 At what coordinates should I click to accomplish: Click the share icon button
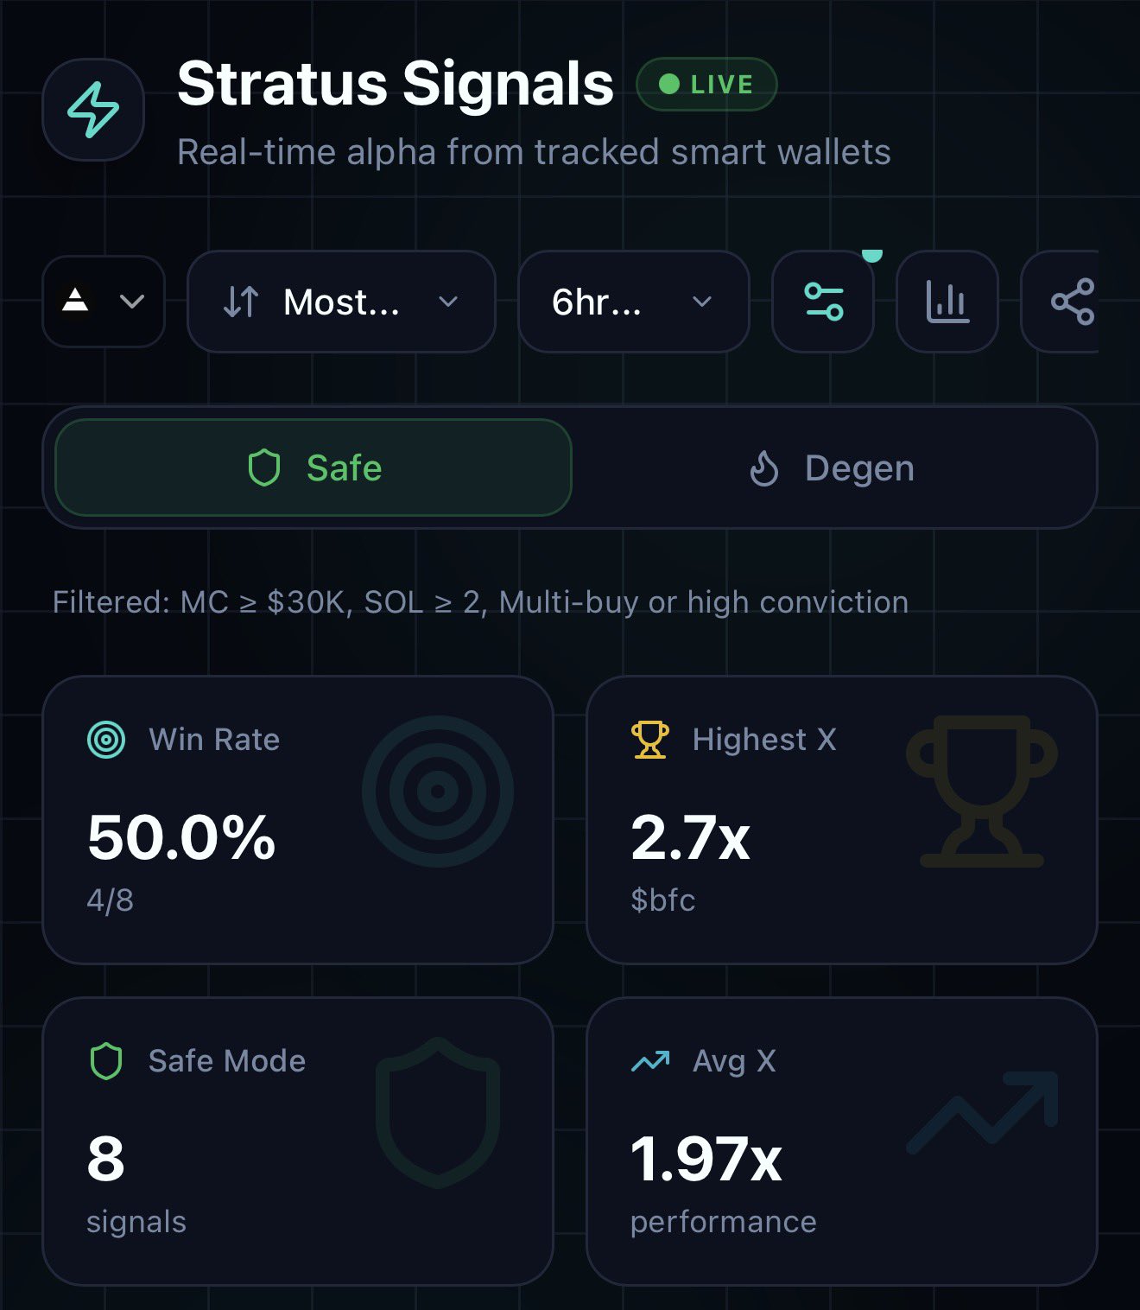(1072, 302)
